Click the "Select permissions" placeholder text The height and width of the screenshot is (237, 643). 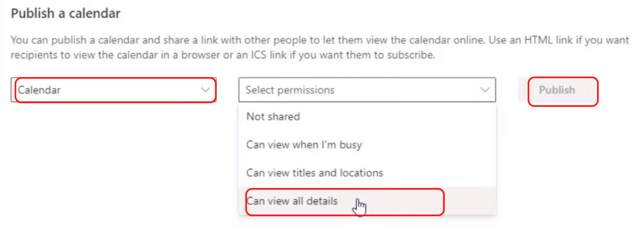[x=290, y=90]
